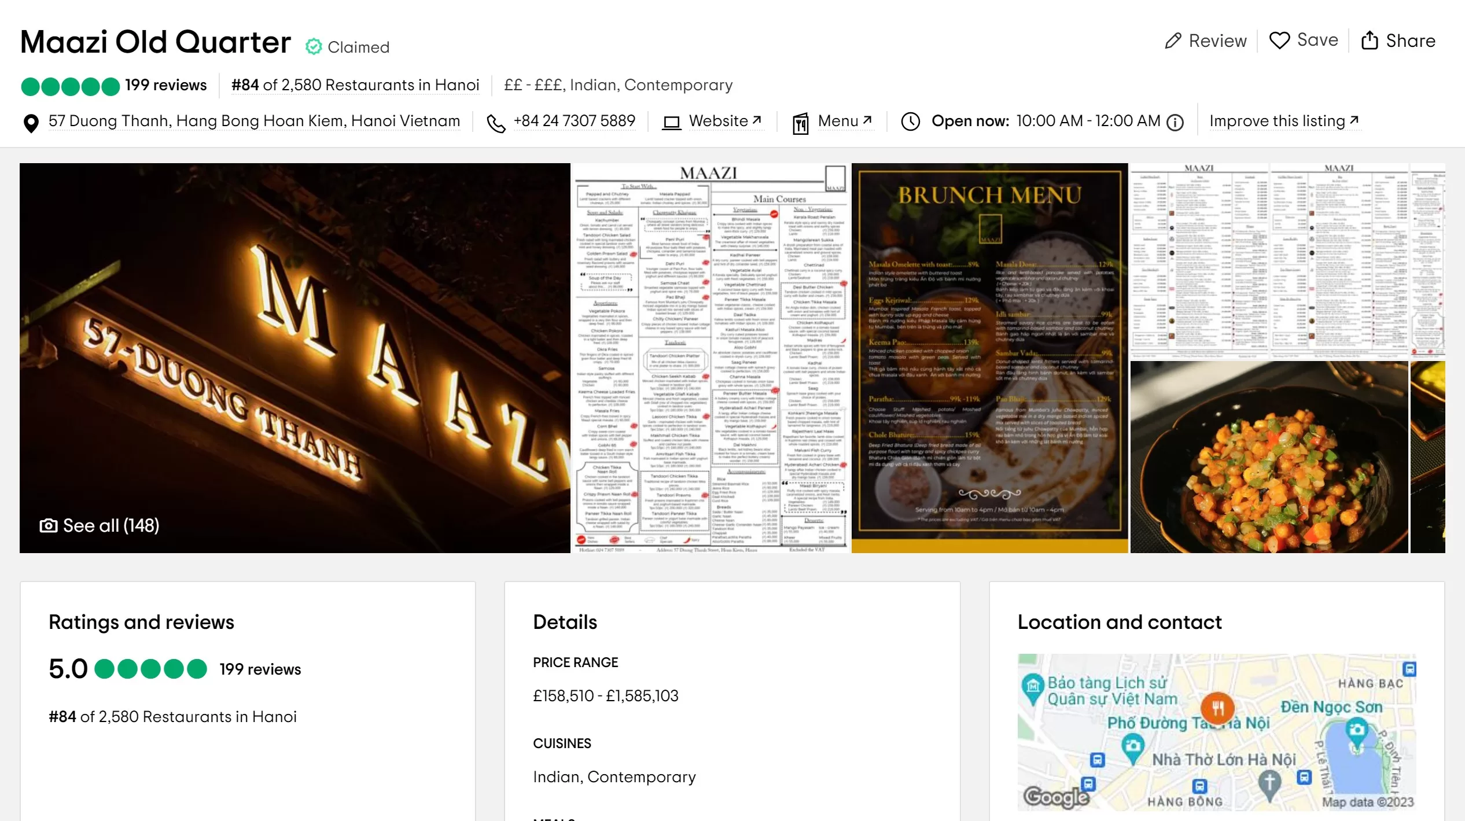Click the Maazi Old Quarter title

click(155, 42)
